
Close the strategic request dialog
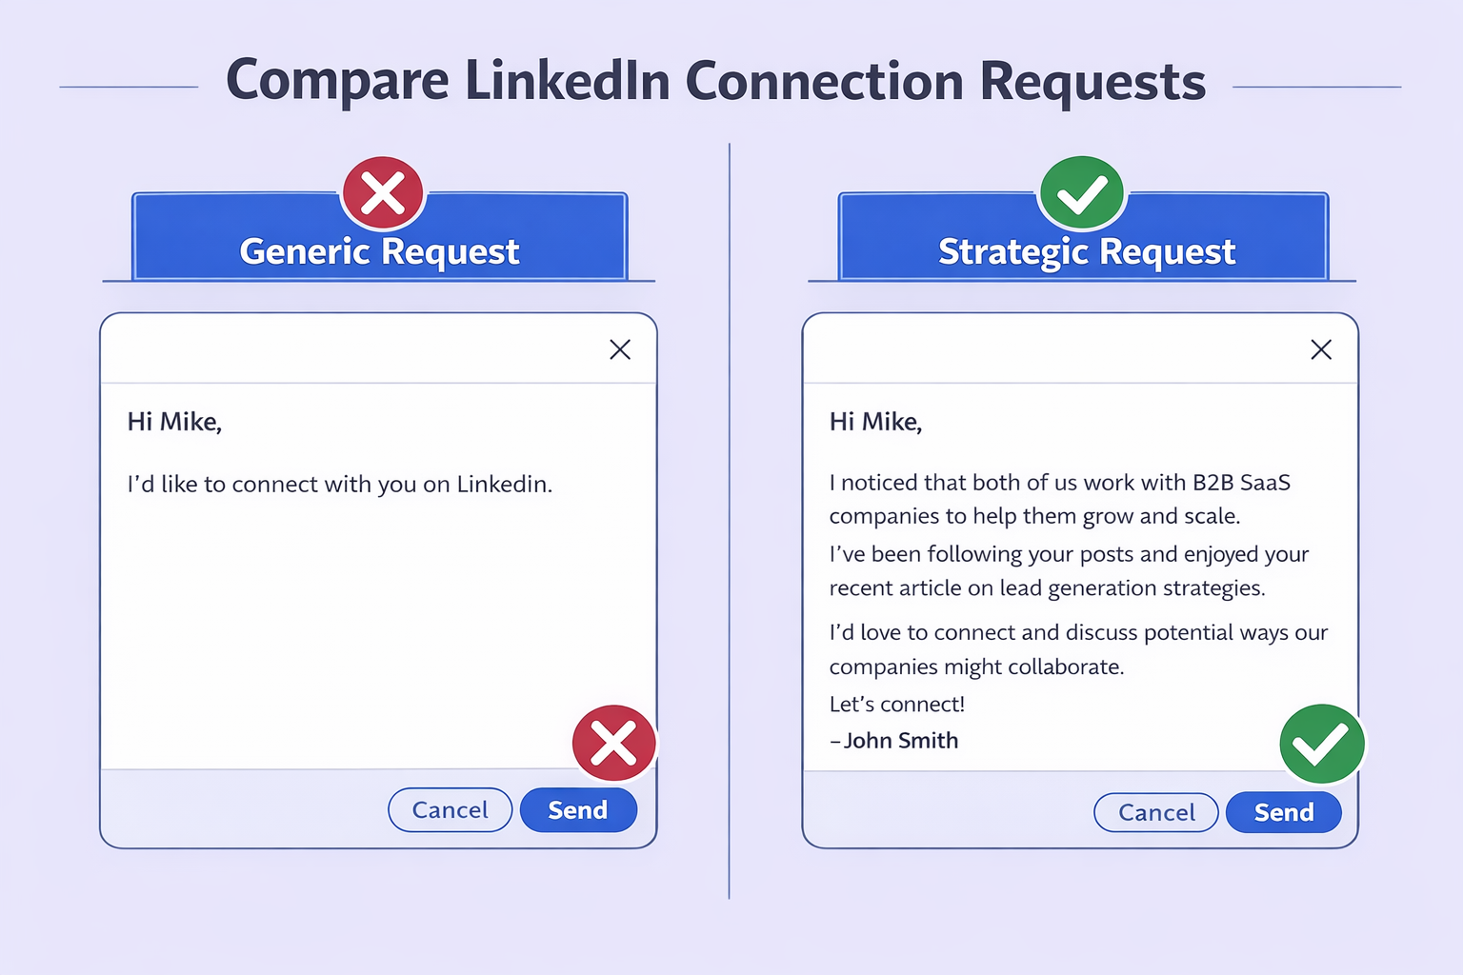click(x=1321, y=349)
